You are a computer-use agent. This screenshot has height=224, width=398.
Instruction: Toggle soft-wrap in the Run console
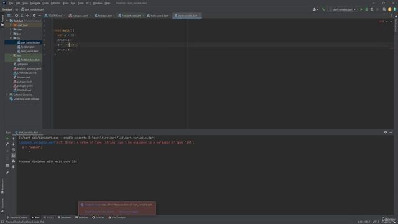(14, 150)
